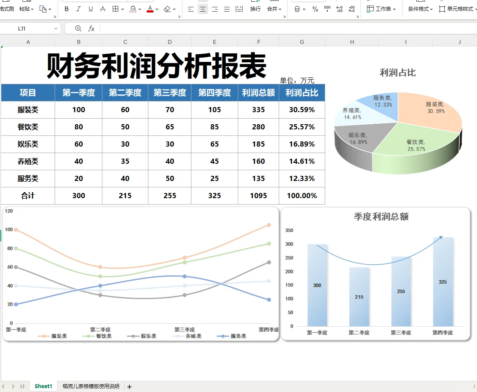Viewport: 477px width, 392px height.
Task: Click the 服务类 legend entry in line chart
Action: tap(232, 336)
